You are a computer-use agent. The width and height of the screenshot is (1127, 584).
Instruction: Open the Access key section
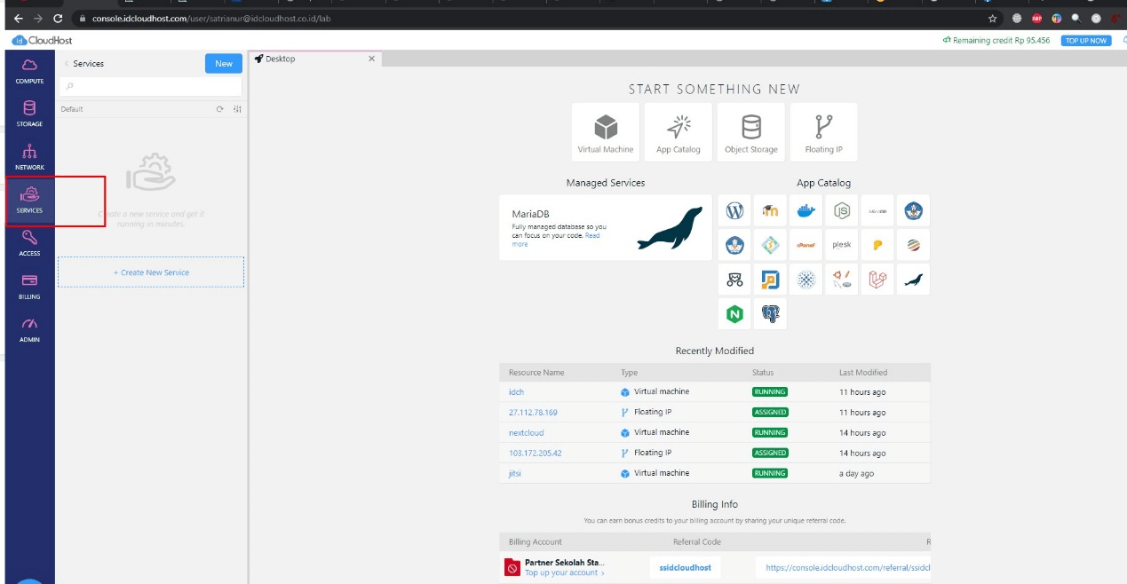click(29, 241)
